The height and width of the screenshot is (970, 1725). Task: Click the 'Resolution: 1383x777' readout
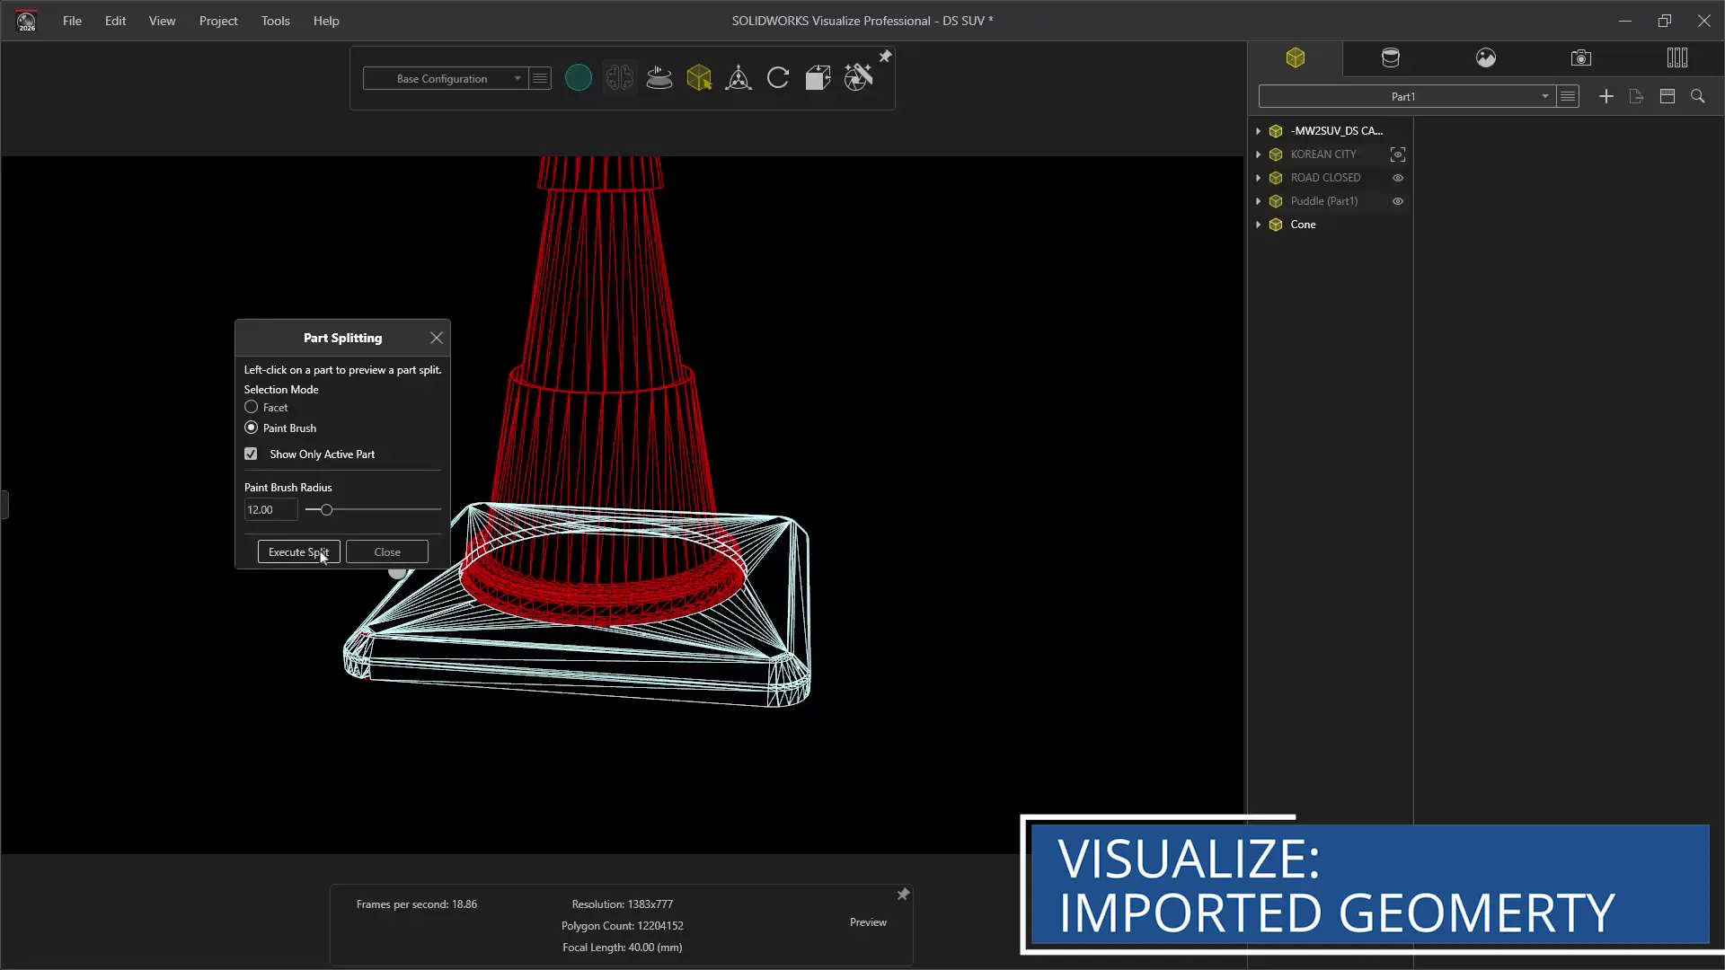coord(623,904)
